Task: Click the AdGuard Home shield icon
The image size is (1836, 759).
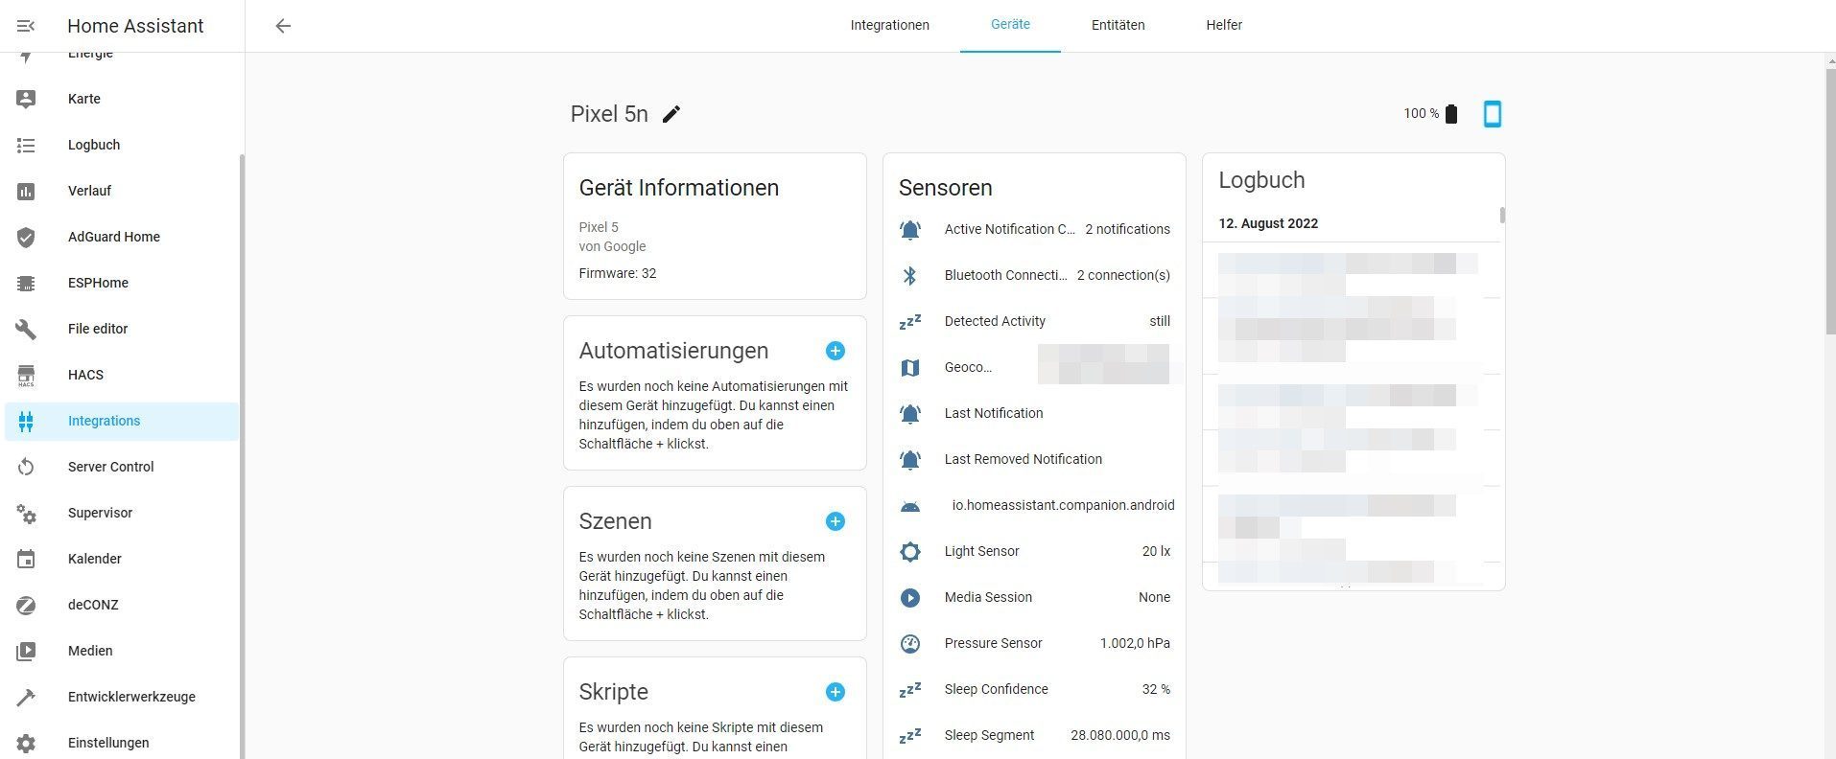Action: pyautogui.click(x=26, y=237)
